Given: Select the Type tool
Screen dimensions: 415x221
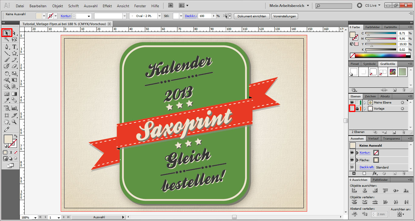Looking at the screenshot, I should [x=14, y=47].
